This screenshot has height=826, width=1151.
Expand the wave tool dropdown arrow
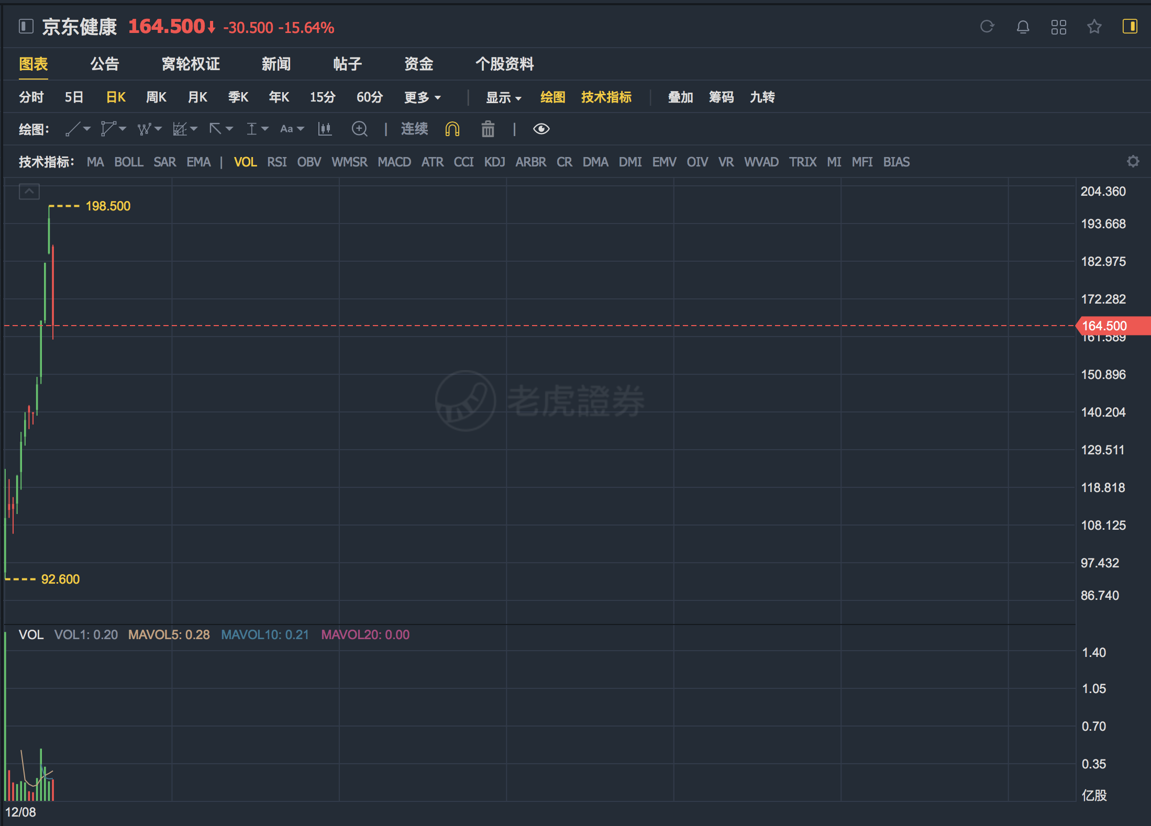point(158,129)
